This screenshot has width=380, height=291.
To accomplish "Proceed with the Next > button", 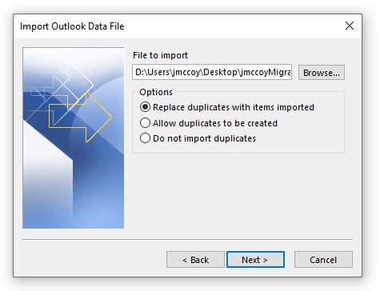I will (x=255, y=260).
